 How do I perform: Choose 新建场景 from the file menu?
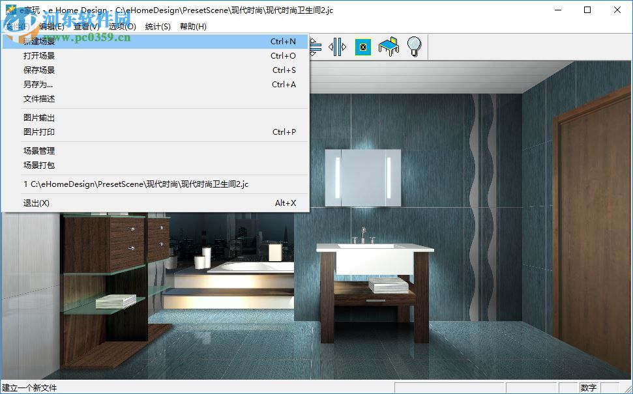point(155,42)
